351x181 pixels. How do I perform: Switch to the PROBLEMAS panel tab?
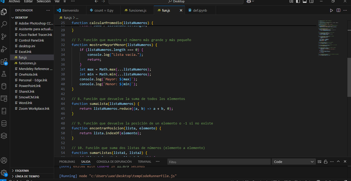pos(67,162)
